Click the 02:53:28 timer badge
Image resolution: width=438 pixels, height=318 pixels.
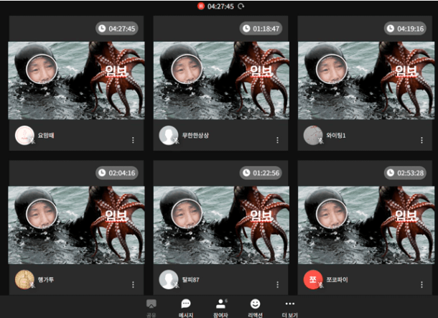[405, 173]
